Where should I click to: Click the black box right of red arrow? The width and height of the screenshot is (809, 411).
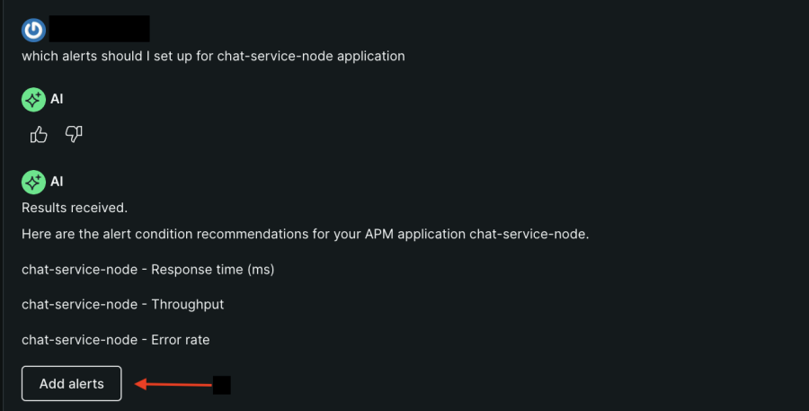222,385
